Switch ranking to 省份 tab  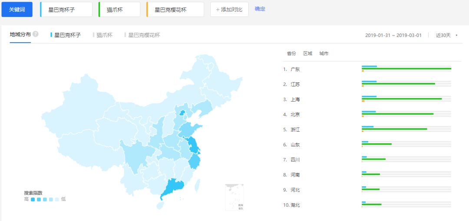pyautogui.click(x=291, y=53)
